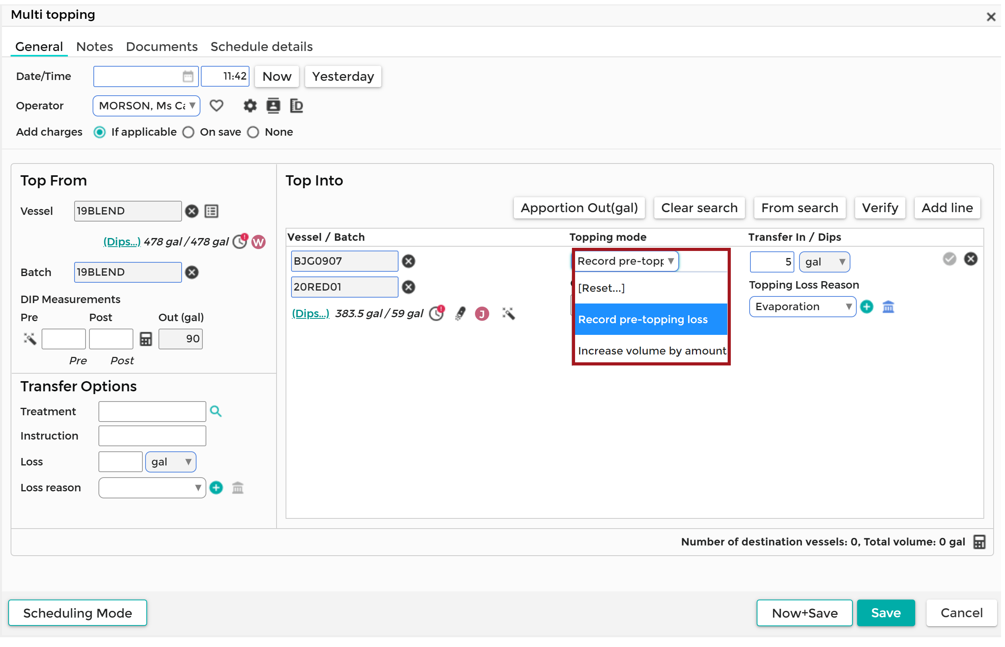Click the wand icon in Top Into row

pyautogui.click(x=510, y=314)
